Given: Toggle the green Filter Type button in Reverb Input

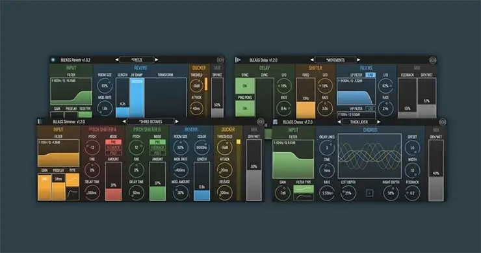Looking at the screenshot, I should click(85, 114).
